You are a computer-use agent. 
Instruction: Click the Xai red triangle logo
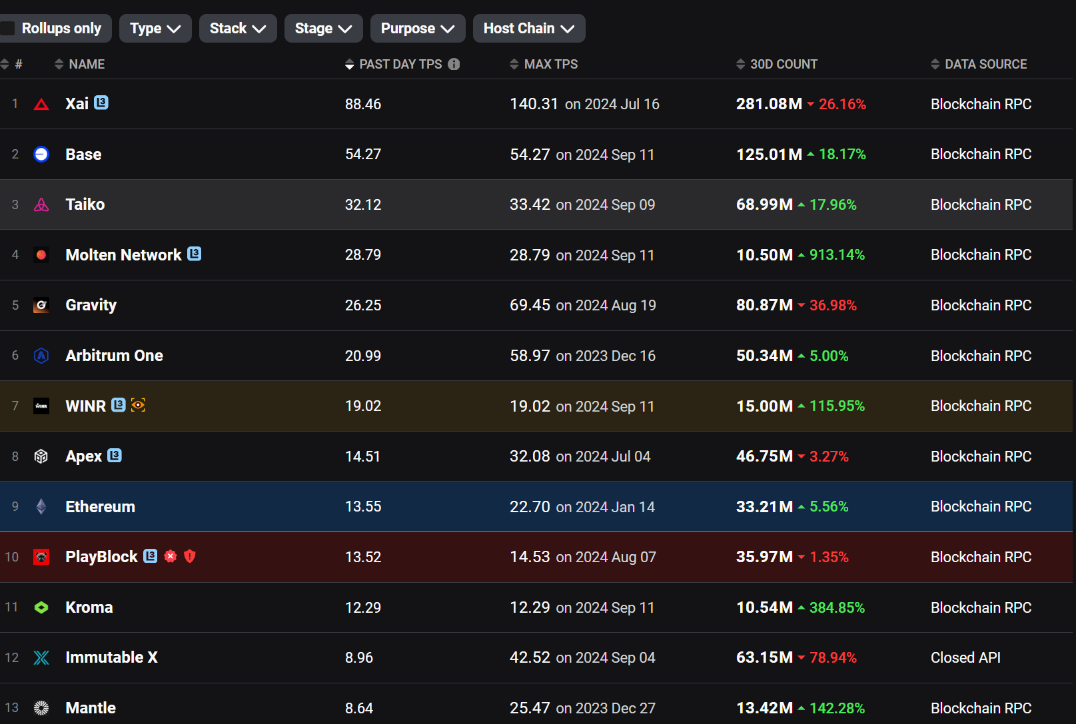[x=41, y=105]
